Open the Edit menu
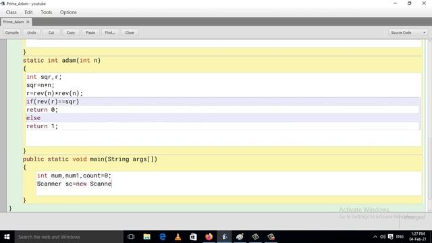The image size is (432, 243). click(28, 12)
